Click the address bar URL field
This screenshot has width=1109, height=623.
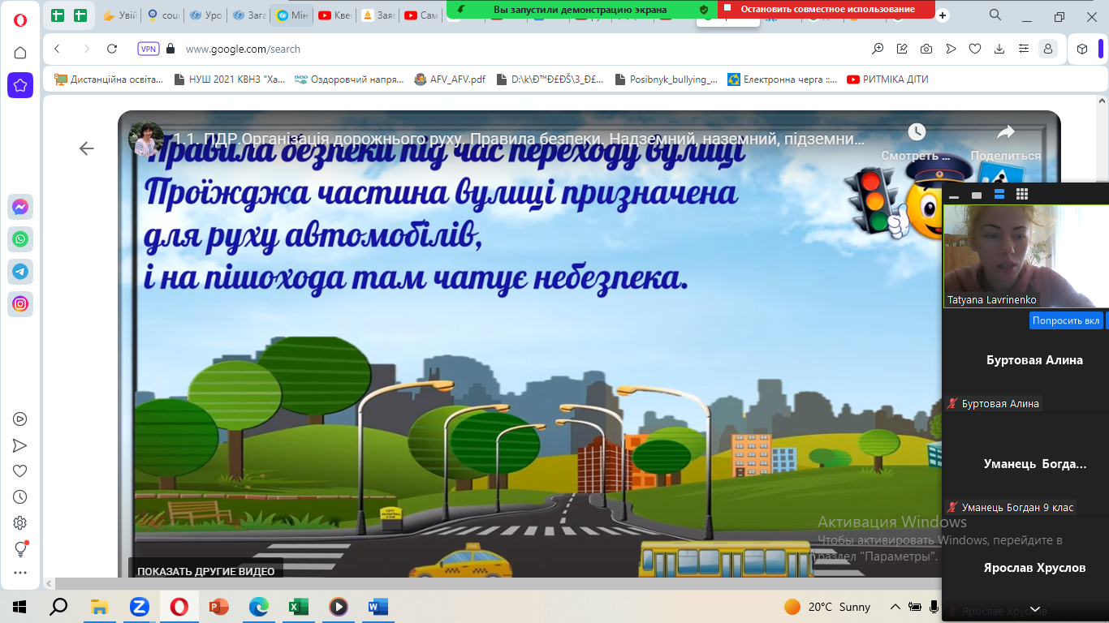coord(520,49)
